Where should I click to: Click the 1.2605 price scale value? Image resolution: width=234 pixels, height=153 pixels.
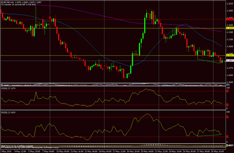pos(230,82)
